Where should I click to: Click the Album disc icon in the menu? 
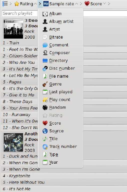click(45, 14)
